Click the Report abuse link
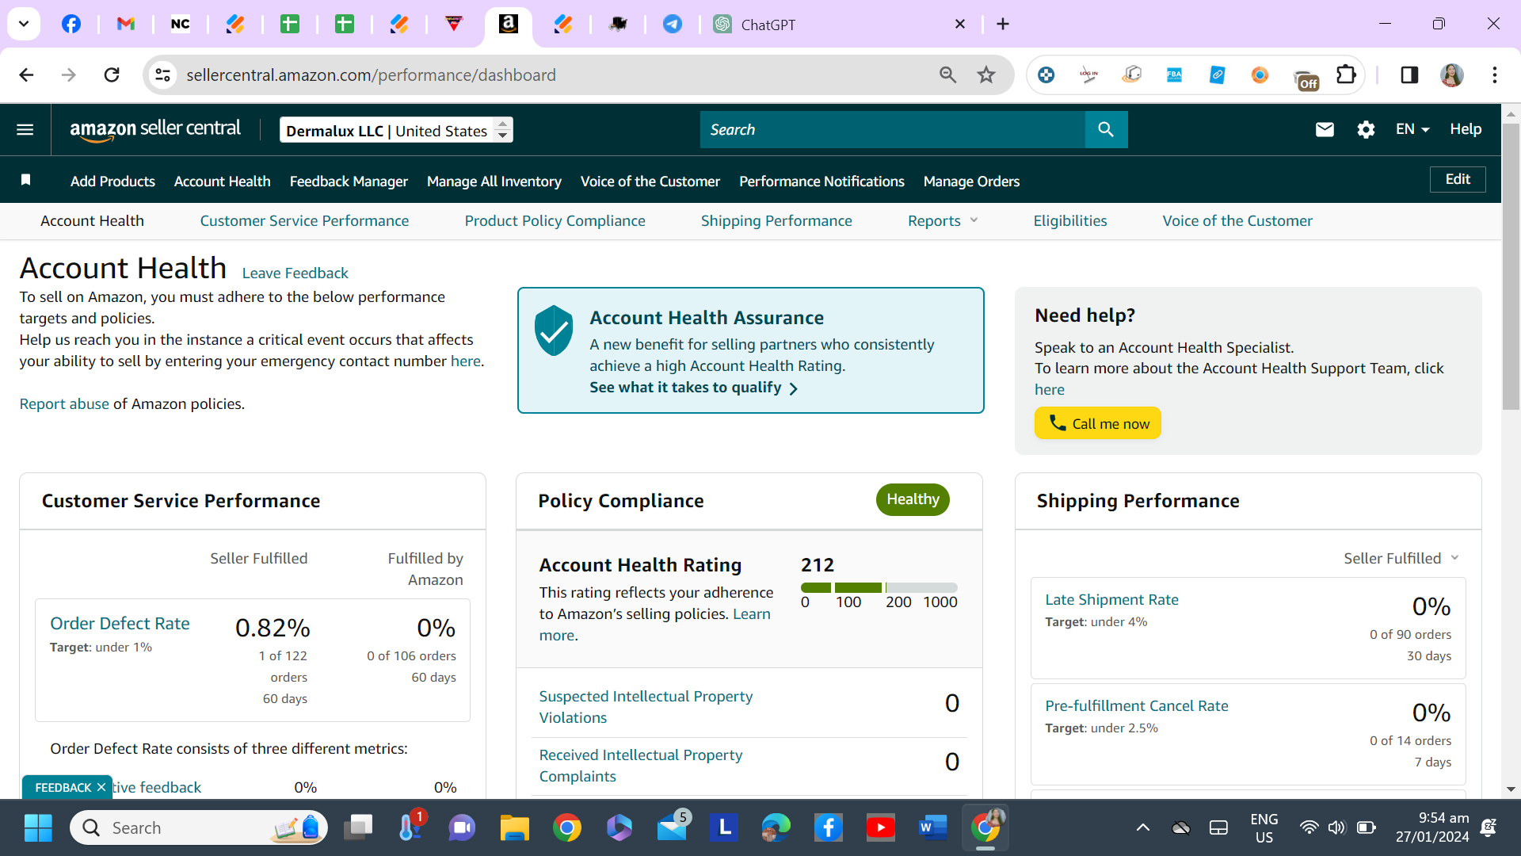 coord(64,403)
